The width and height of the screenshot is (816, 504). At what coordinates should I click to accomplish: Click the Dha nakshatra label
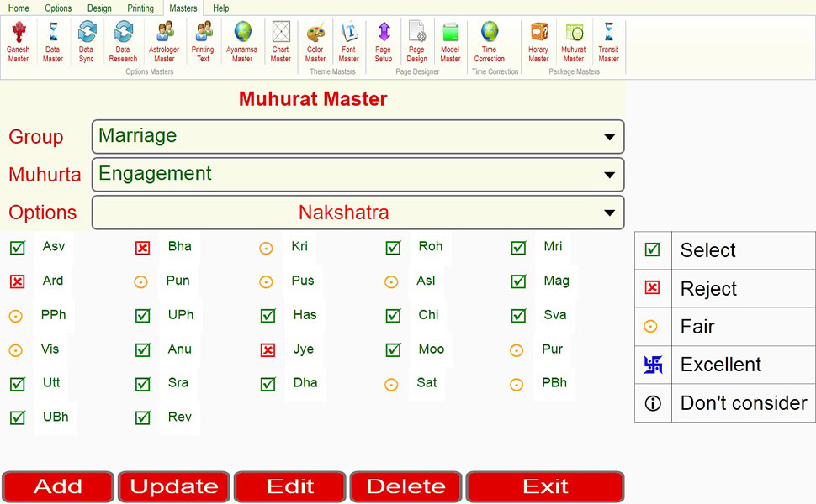tap(305, 383)
